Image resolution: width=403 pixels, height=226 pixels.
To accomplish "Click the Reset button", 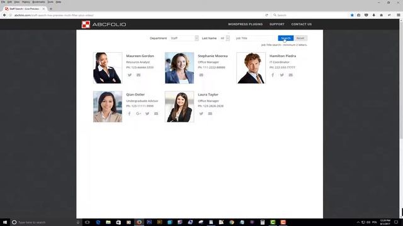I will 300,38.
